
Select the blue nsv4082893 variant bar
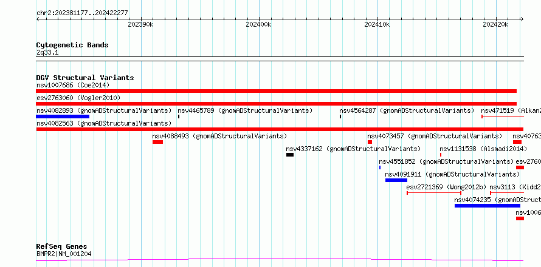[63, 117]
